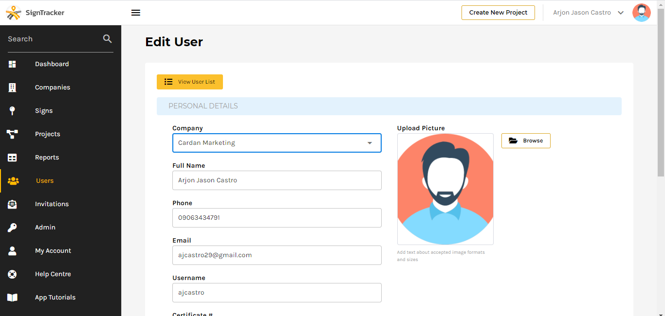Click Create New Project button
The height and width of the screenshot is (316, 665).
(x=498, y=13)
